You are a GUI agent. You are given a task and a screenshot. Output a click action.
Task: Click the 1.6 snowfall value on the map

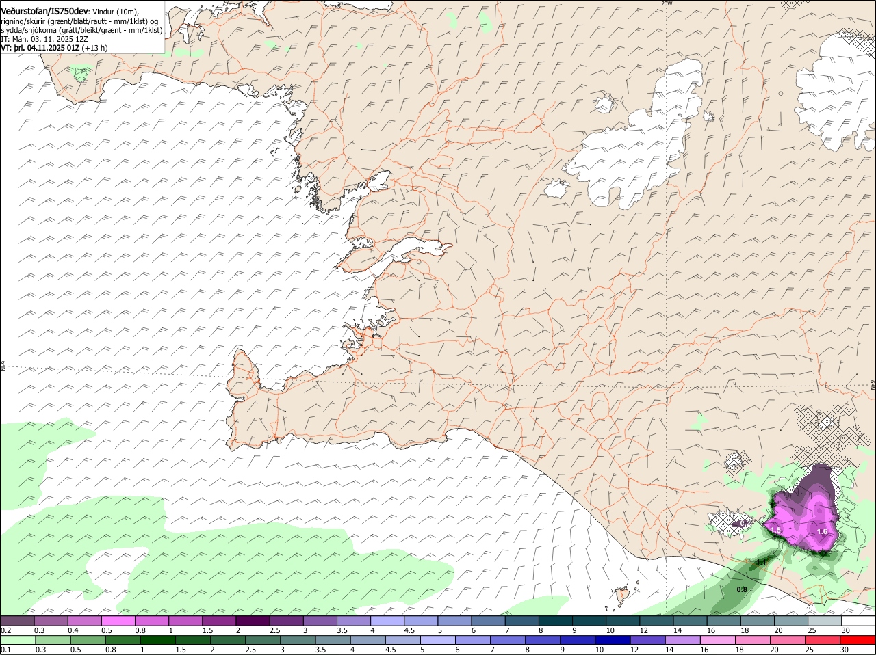[823, 532]
